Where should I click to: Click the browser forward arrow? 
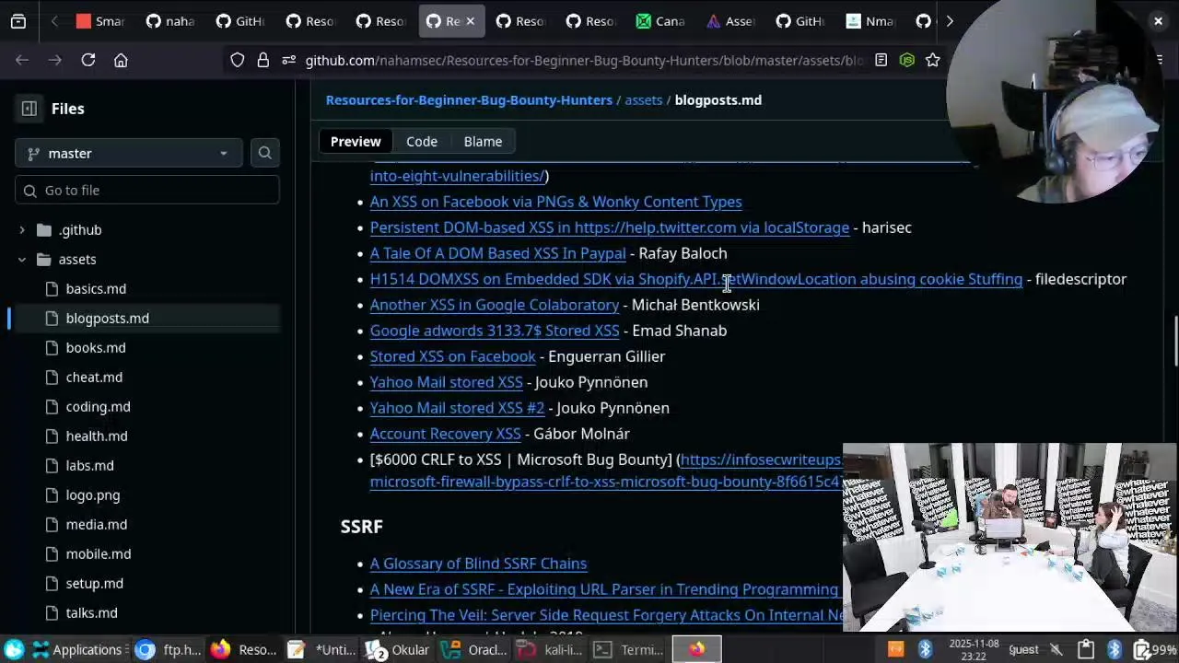pos(55,60)
